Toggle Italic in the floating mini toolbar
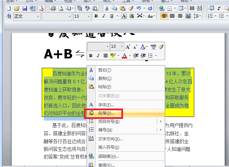The image size is (229, 167). (x=98, y=55)
